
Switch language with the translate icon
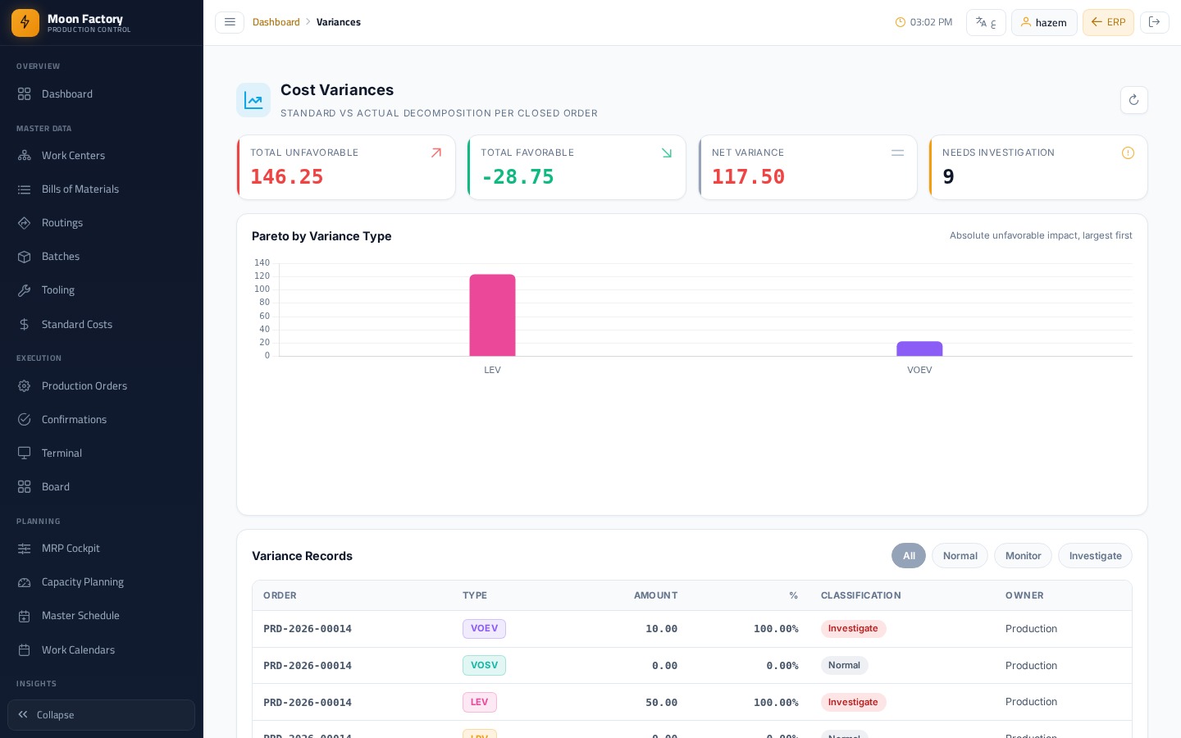986,22
